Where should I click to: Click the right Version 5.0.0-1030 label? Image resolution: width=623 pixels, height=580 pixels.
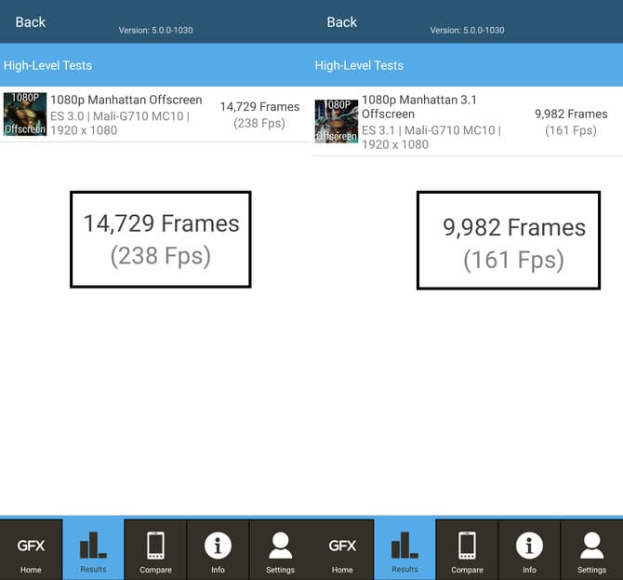click(x=467, y=30)
